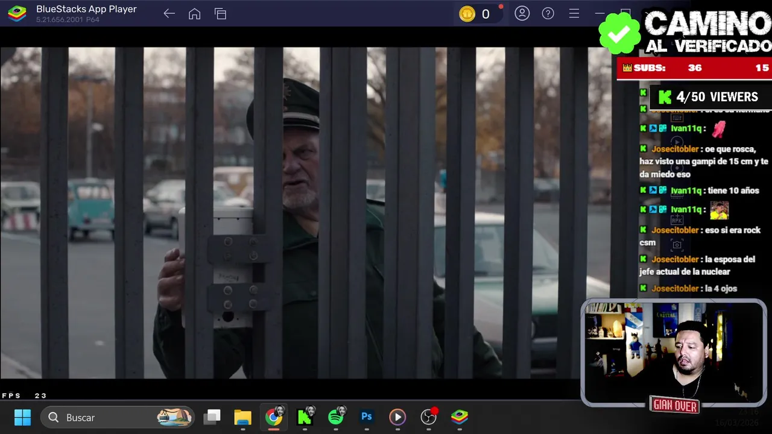
Task: Open the BlueStacks account profile icon
Action: click(522, 13)
